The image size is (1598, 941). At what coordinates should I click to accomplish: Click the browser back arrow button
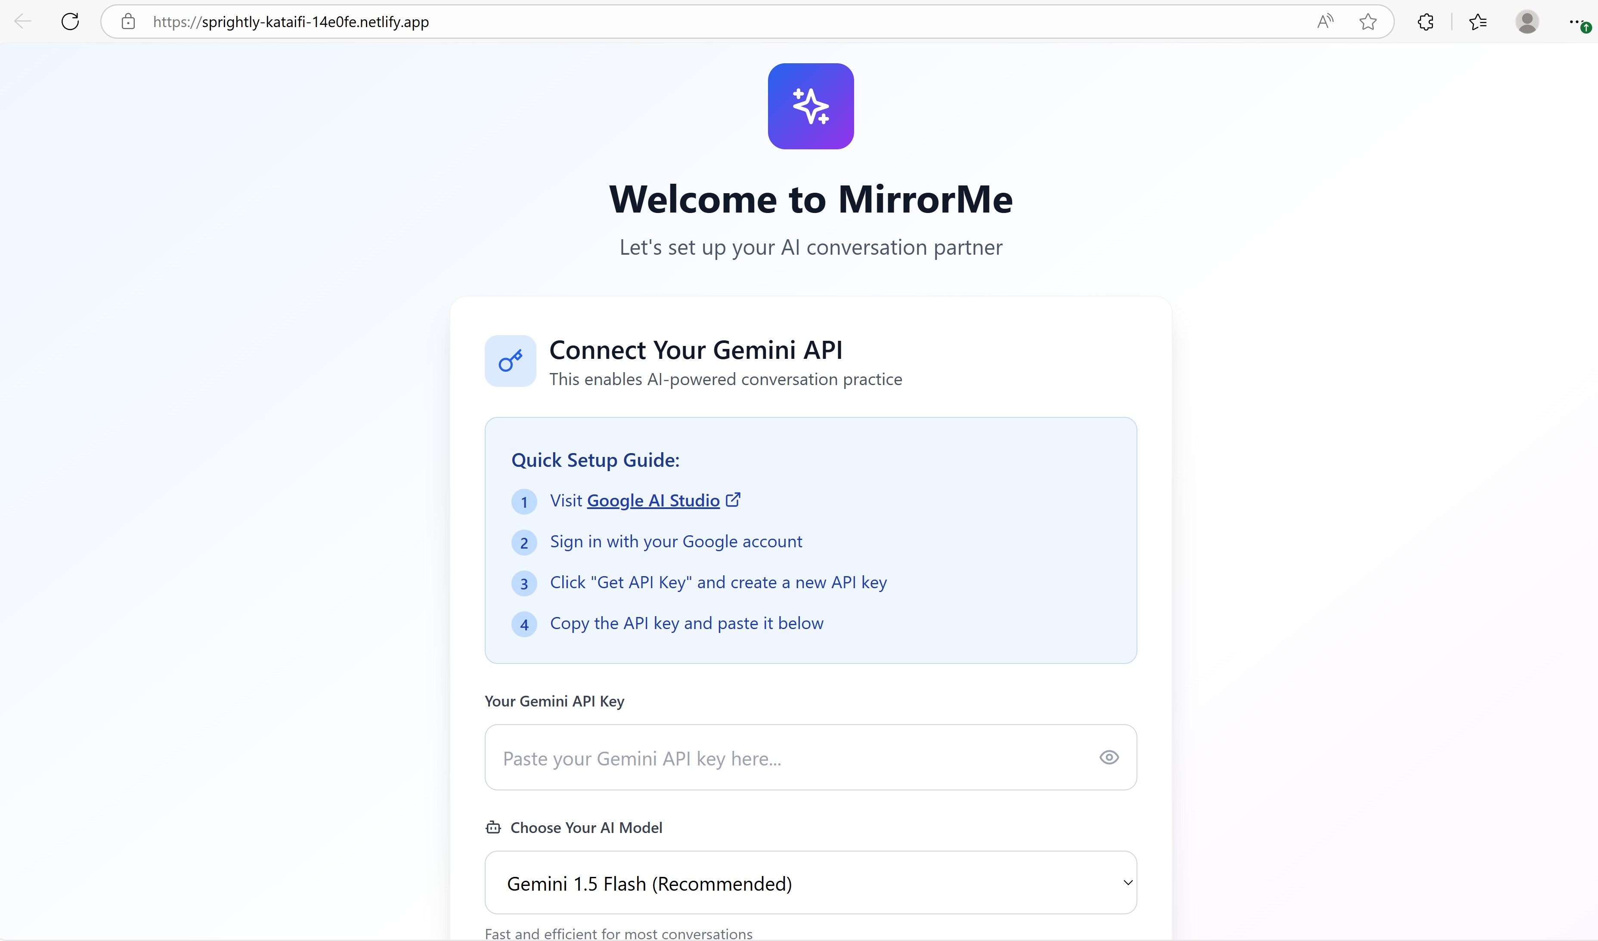[23, 22]
